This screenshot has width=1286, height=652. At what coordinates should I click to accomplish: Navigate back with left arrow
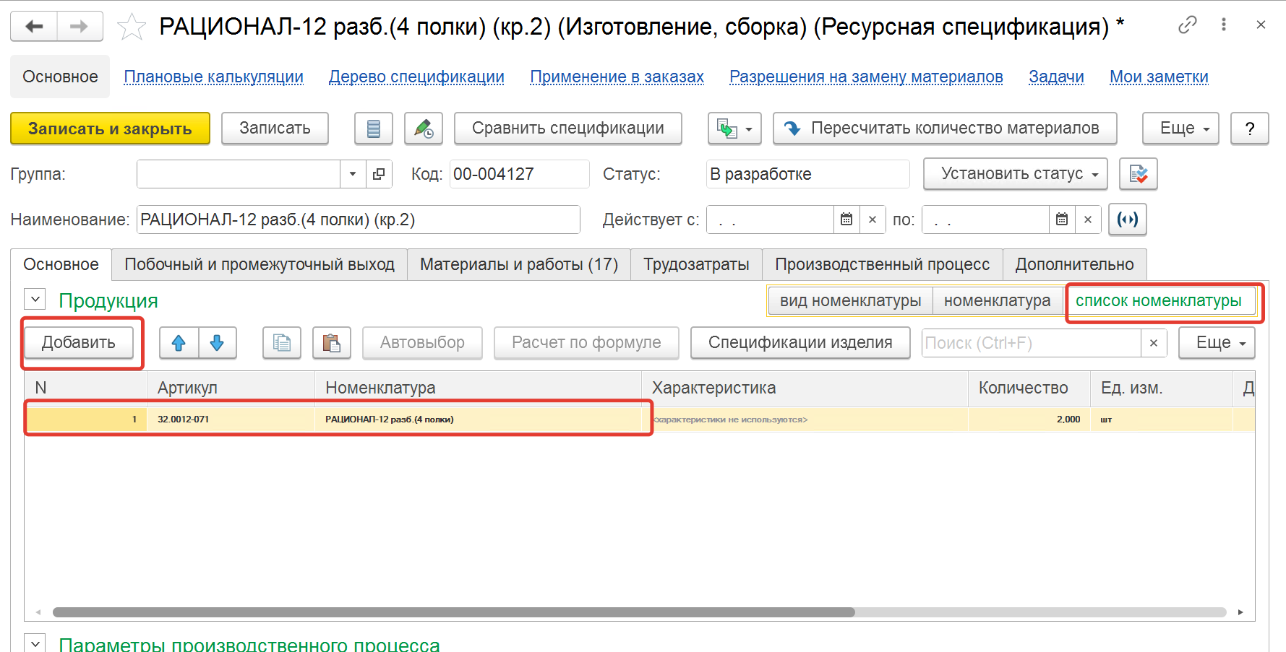34,27
